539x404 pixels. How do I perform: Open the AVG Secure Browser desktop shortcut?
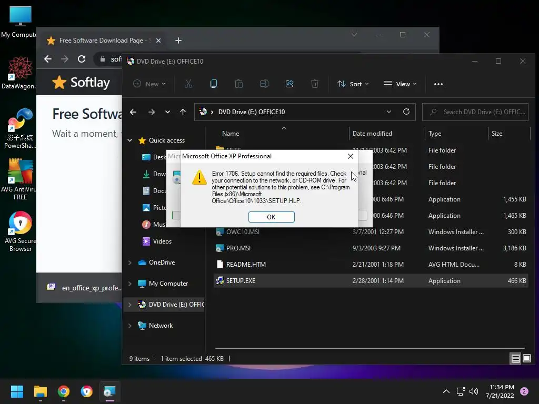click(x=20, y=232)
